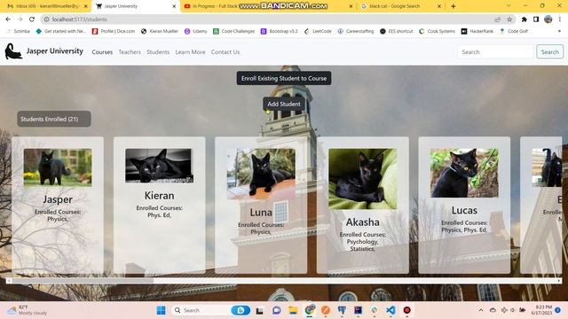Open Bandicam recorder in the taskbar
This screenshot has height=319, width=568.
(x=406, y=310)
